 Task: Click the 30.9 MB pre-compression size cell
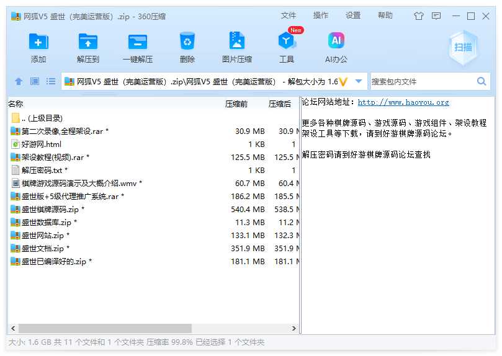tap(249, 131)
